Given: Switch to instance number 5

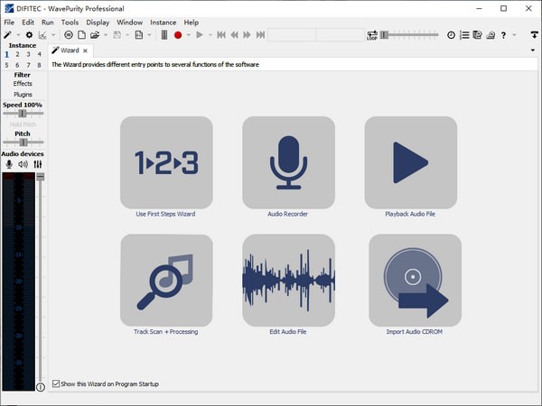Looking at the screenshot, I should point(7,65).
